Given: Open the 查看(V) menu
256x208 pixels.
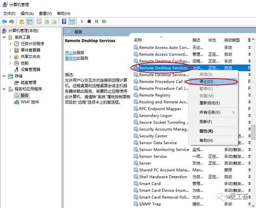Looking at the screenshot, I should tap(45, 13).
